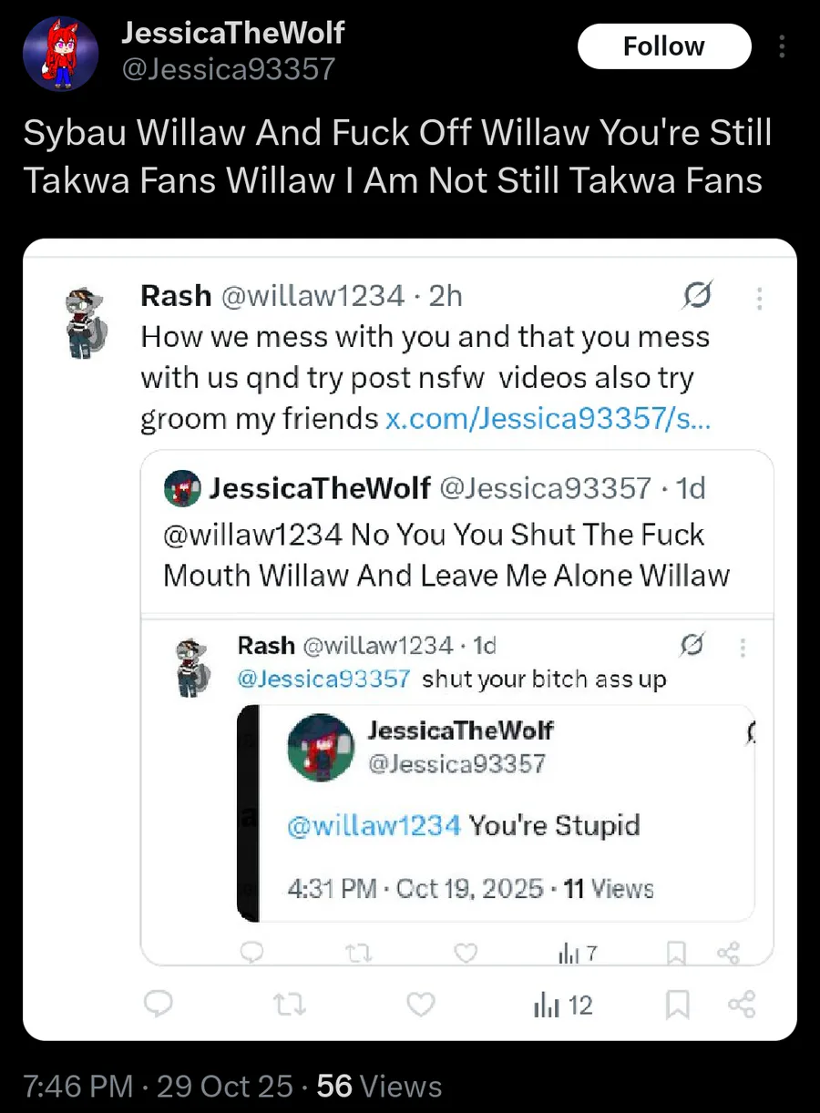Image resolution: width=820 pixels, height=1113 pixels.
Task: Like the quoted post with the heart icon
Action: [x=420, y=1005]
